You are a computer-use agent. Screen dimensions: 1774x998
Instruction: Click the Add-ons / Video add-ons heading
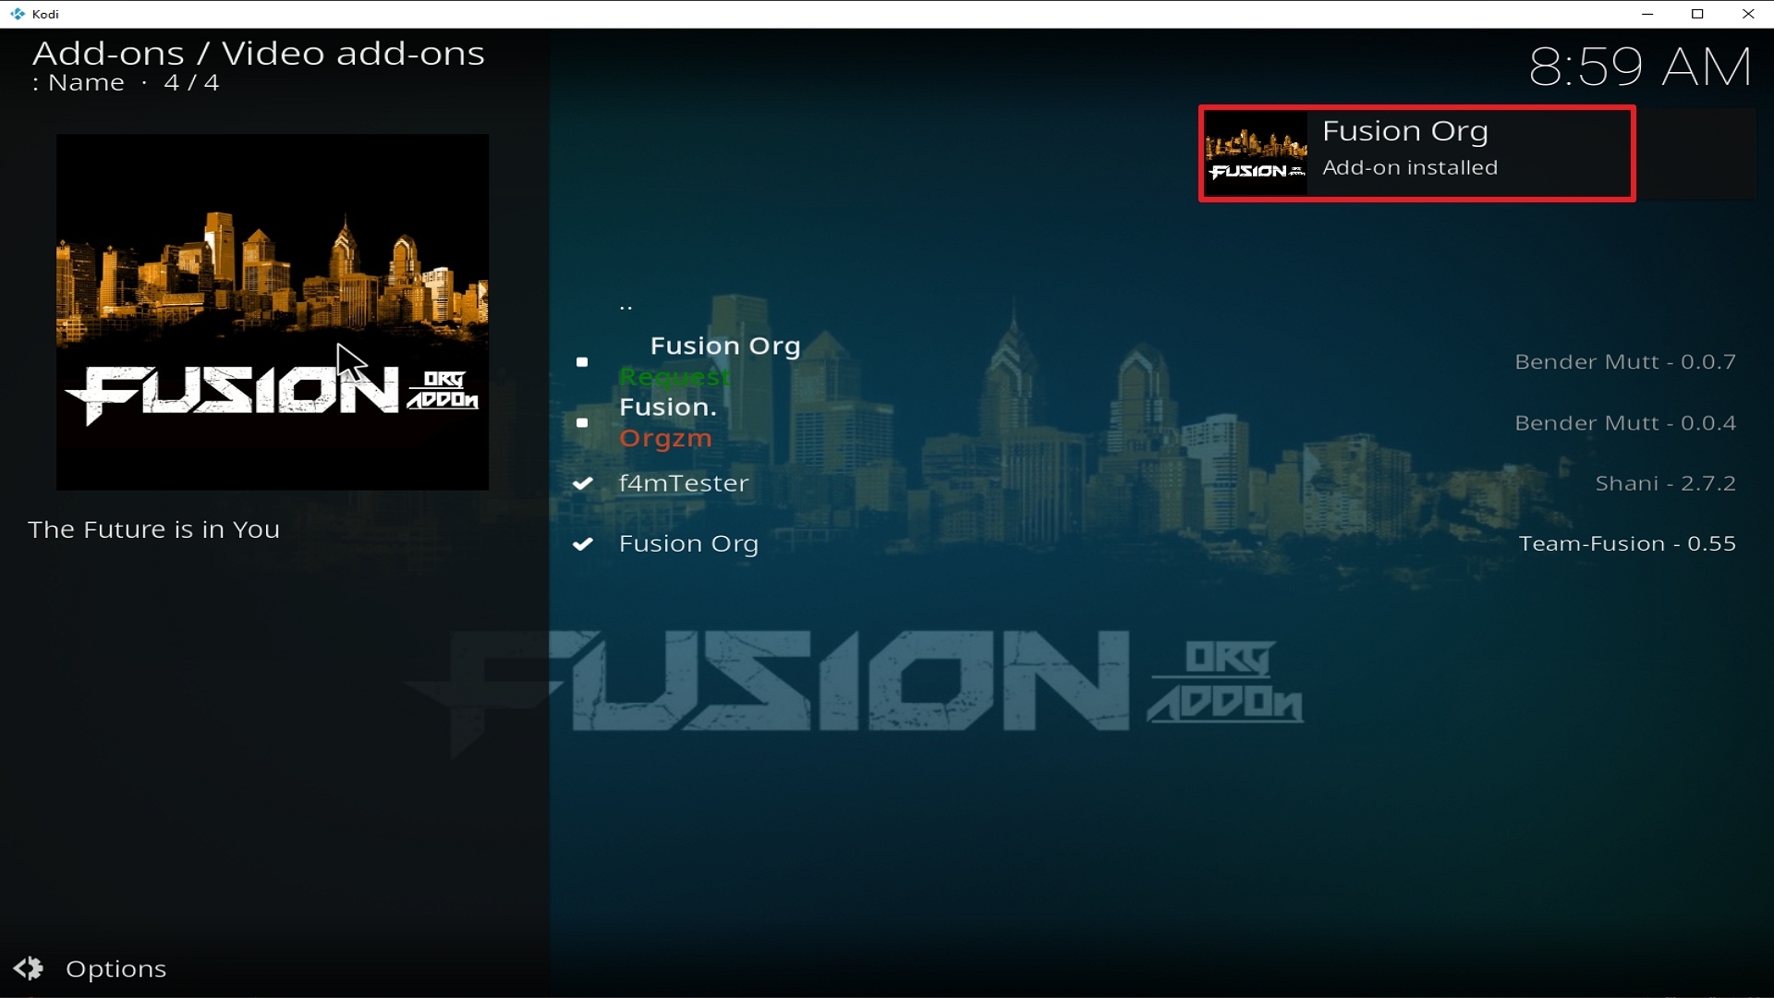[259, 54]
